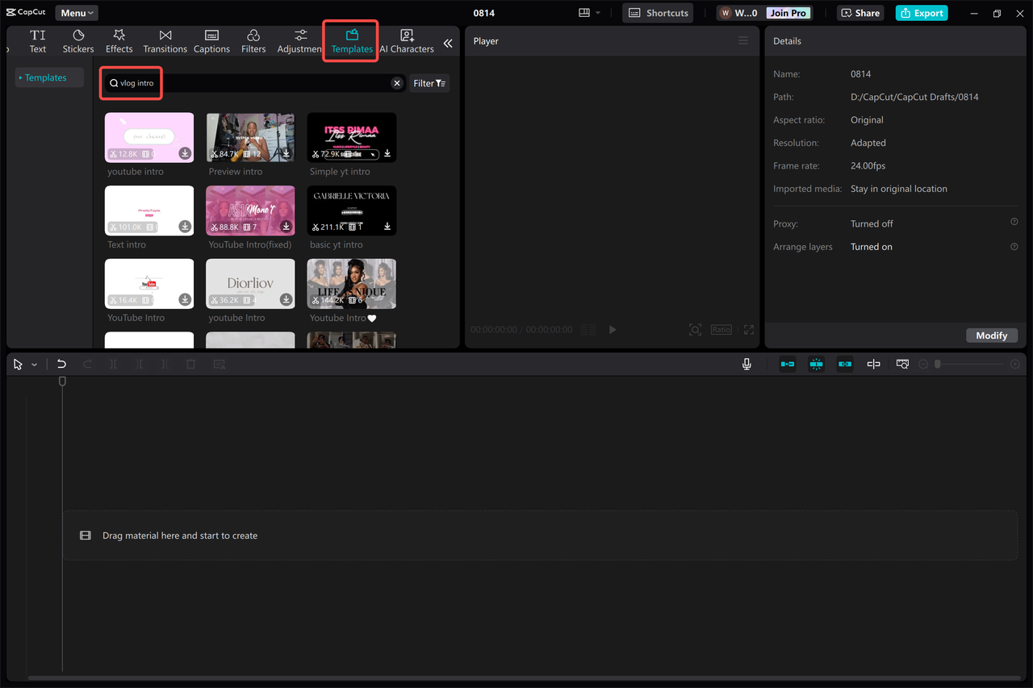The image size is (1033, 688).
Task: Click the Player scan/focus frame icon
Action: tap(695, 330)
